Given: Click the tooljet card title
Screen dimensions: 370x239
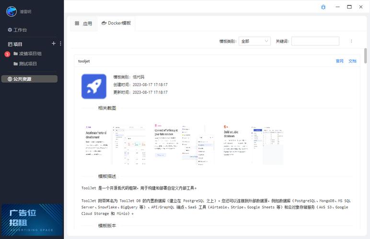Looking at the screenshot, I should click(x=84, y=61).
